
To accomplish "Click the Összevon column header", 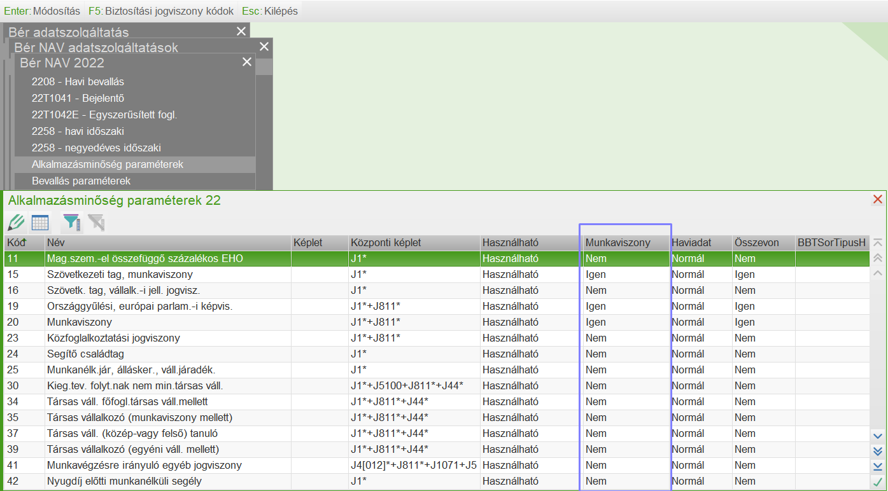I will click(764, 243).
